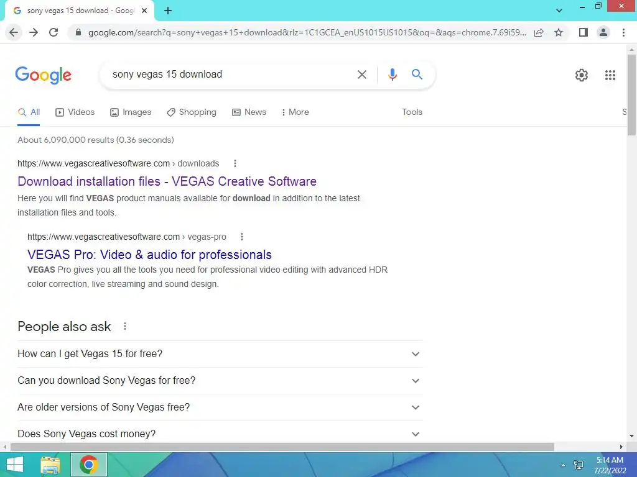Click the address bar URL text

coord(307,32)
